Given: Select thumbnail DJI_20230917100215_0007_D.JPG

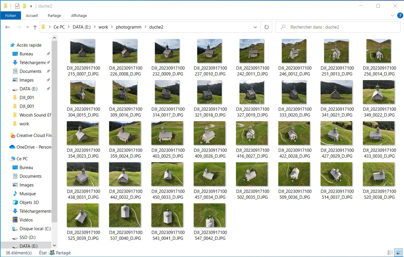Looking at the screenshot, I should [x=83, y=51].
